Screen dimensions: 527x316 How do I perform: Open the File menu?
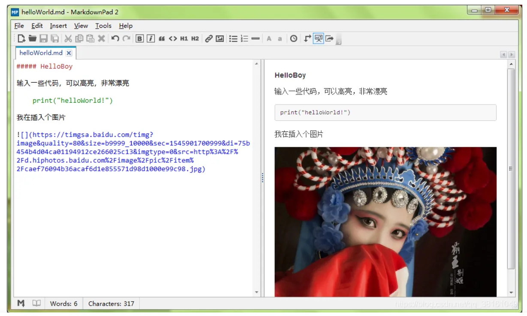[19, 26]
